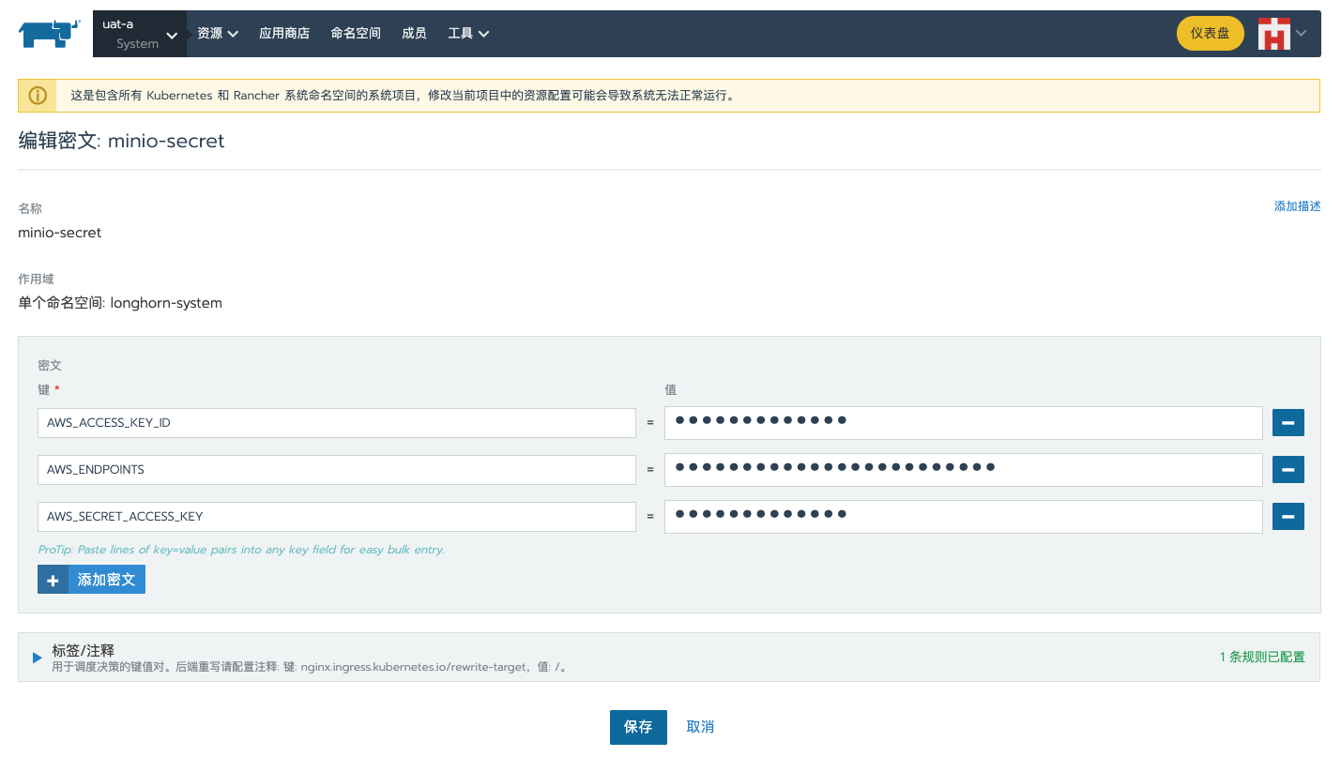Click the 添加描述 link
Image resolution: width=1341 pixels, height=772 pixels.
[x=1297, y=206]
